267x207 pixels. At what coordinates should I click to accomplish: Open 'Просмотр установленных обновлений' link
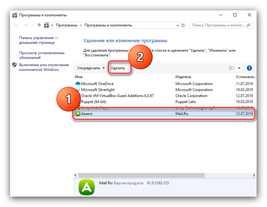[x=42, y=55]
